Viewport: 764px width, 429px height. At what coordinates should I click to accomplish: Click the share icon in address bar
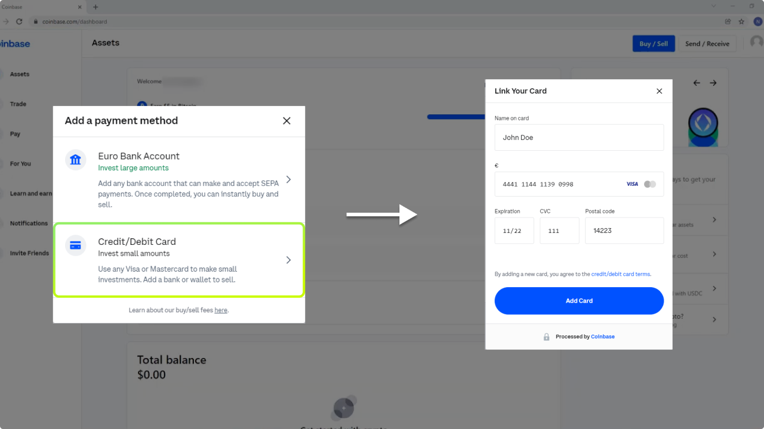[728, 21]
